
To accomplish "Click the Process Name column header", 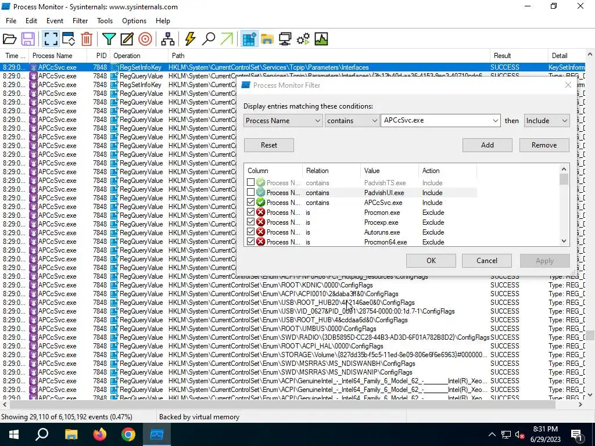I will [58, 56].
